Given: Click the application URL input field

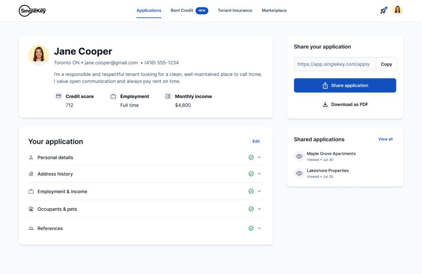Looking at the screenshot, I should coord(335,64).
